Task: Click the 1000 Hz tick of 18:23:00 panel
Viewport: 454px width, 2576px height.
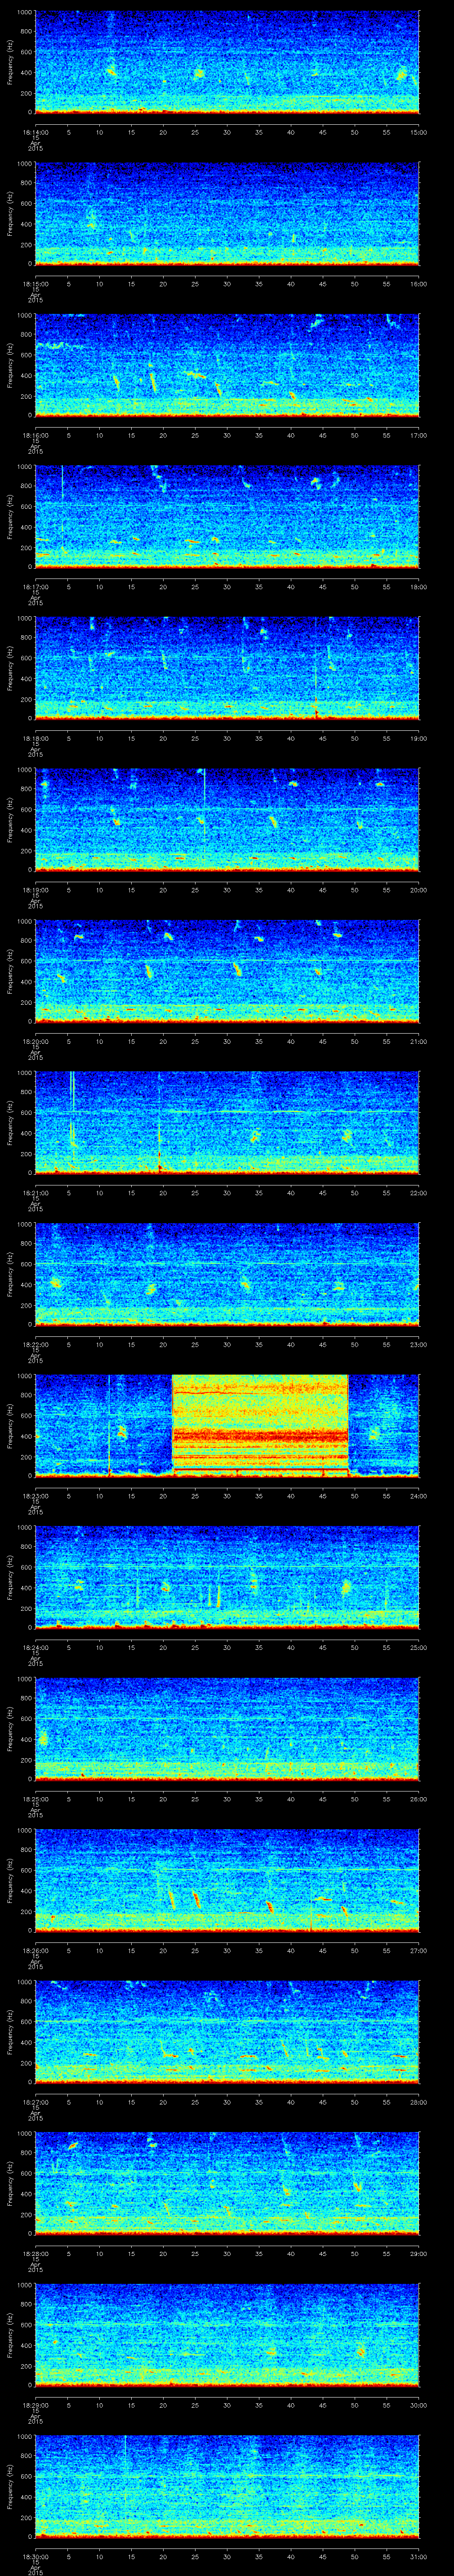Action: click(25, 1376)
